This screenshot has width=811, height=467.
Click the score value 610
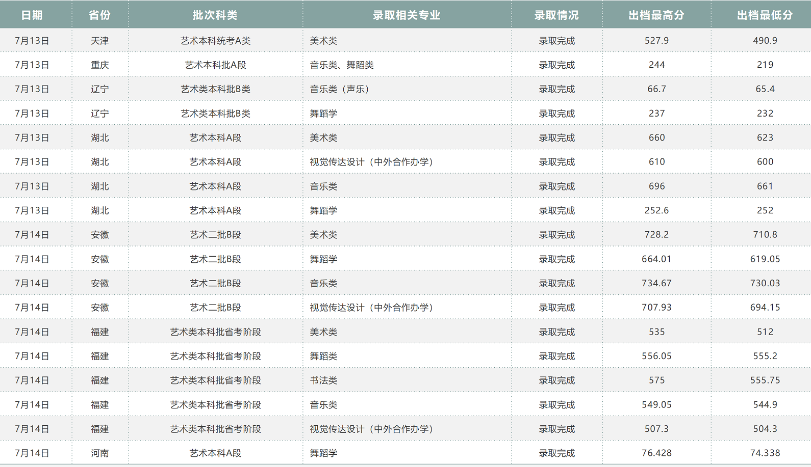coord(656,162)
